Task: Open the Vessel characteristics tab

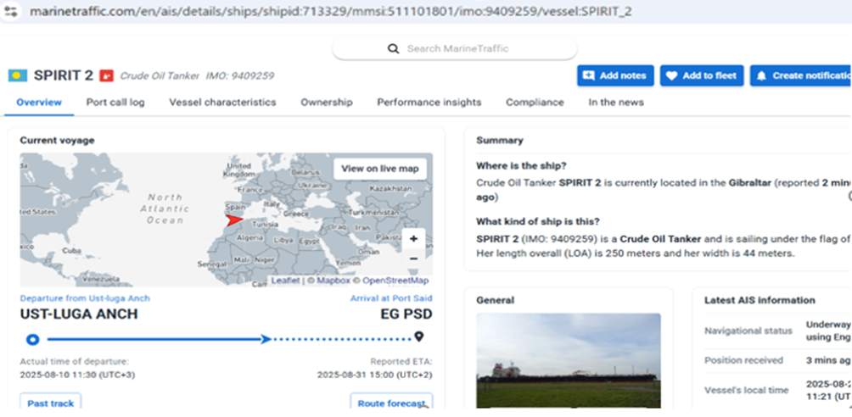Action: [222, 102]
